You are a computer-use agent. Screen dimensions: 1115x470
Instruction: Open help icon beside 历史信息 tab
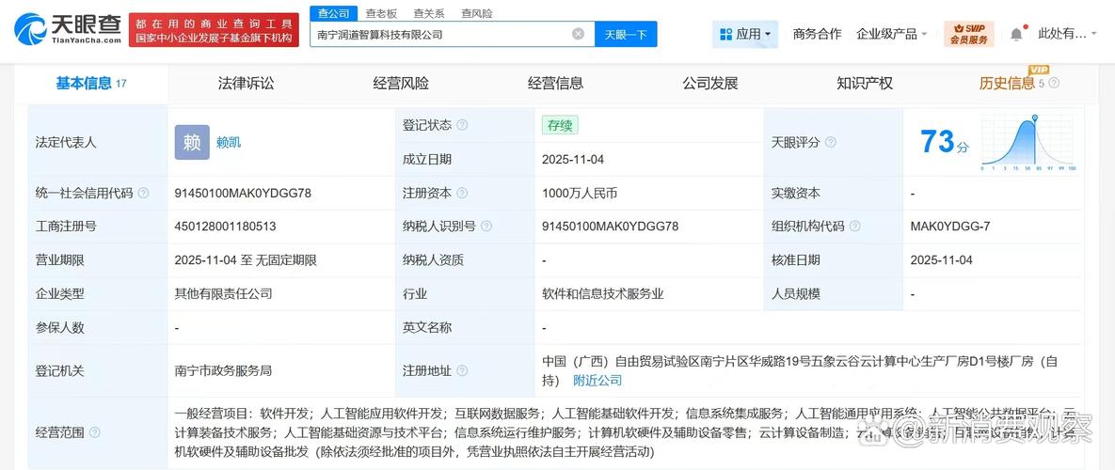[x=1054, y=83]
